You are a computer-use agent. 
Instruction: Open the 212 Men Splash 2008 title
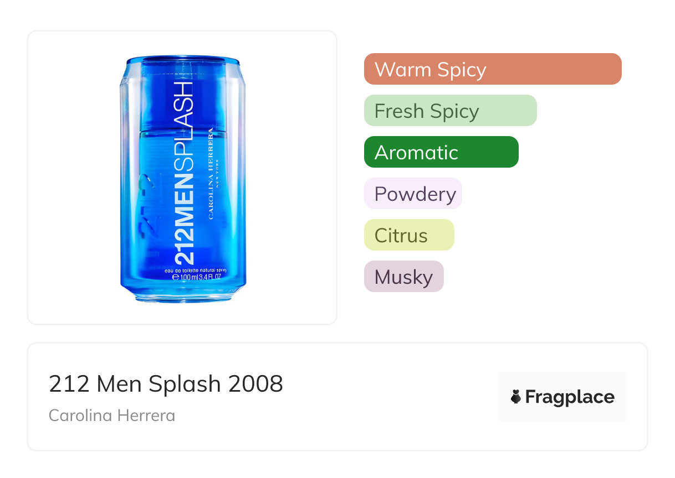(166, 383)
